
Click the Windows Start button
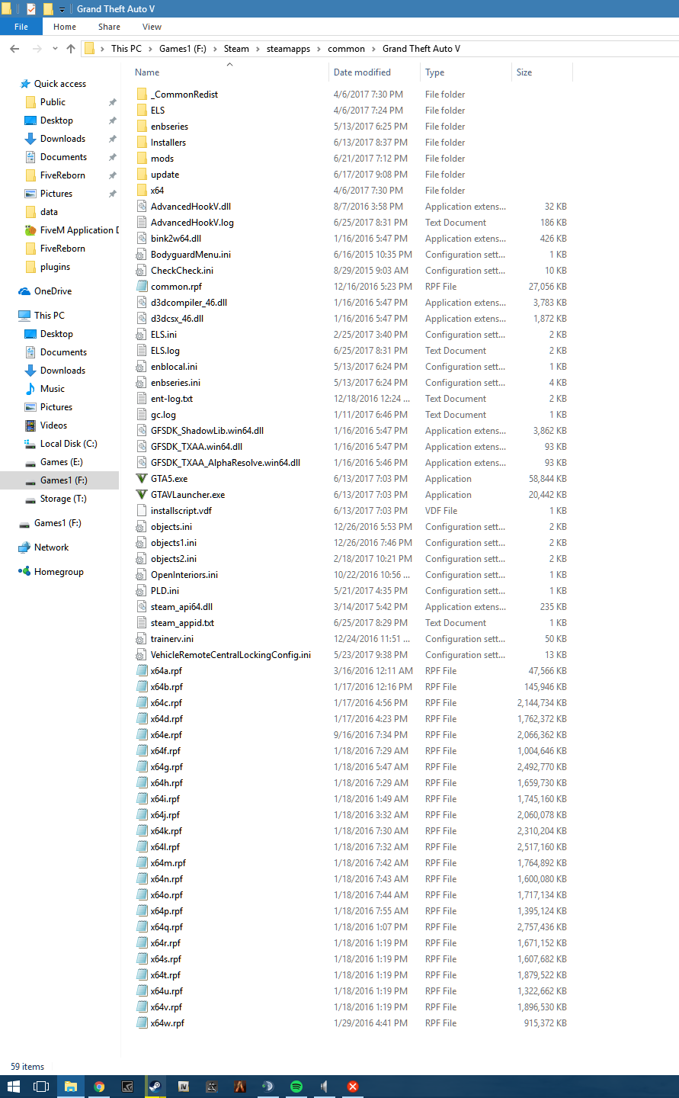(x=14, y=1087)
